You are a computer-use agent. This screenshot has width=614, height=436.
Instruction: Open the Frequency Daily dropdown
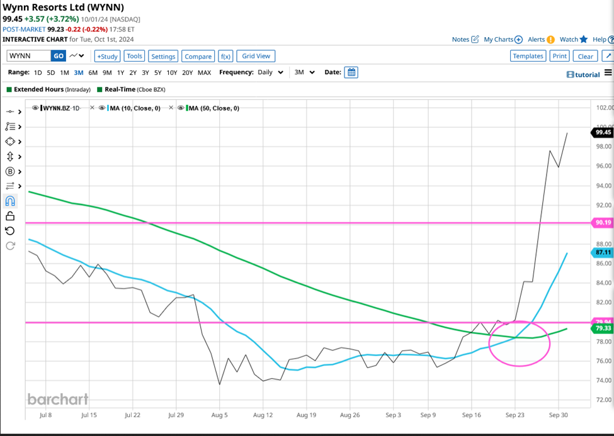click(270, 72)
